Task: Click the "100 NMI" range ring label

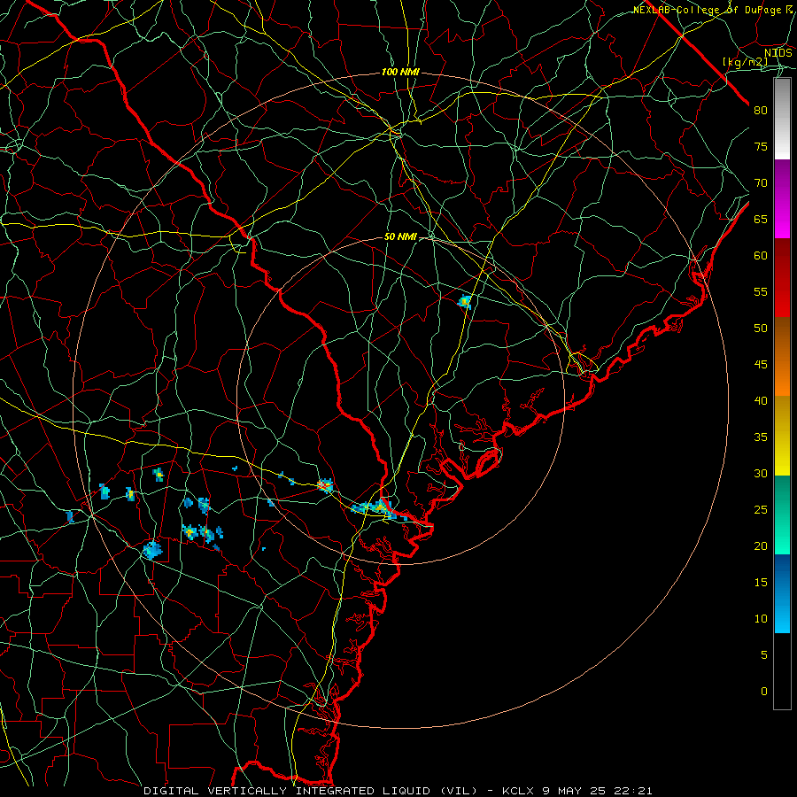Action: pyautogui.click(x=400, y=73)
